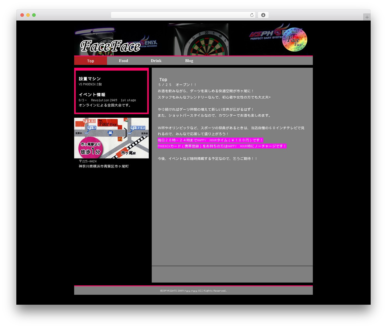This screenshot has height=328, width=387.
Task: Click the round rainbow Face Face logo
Action: coord(294,39)
